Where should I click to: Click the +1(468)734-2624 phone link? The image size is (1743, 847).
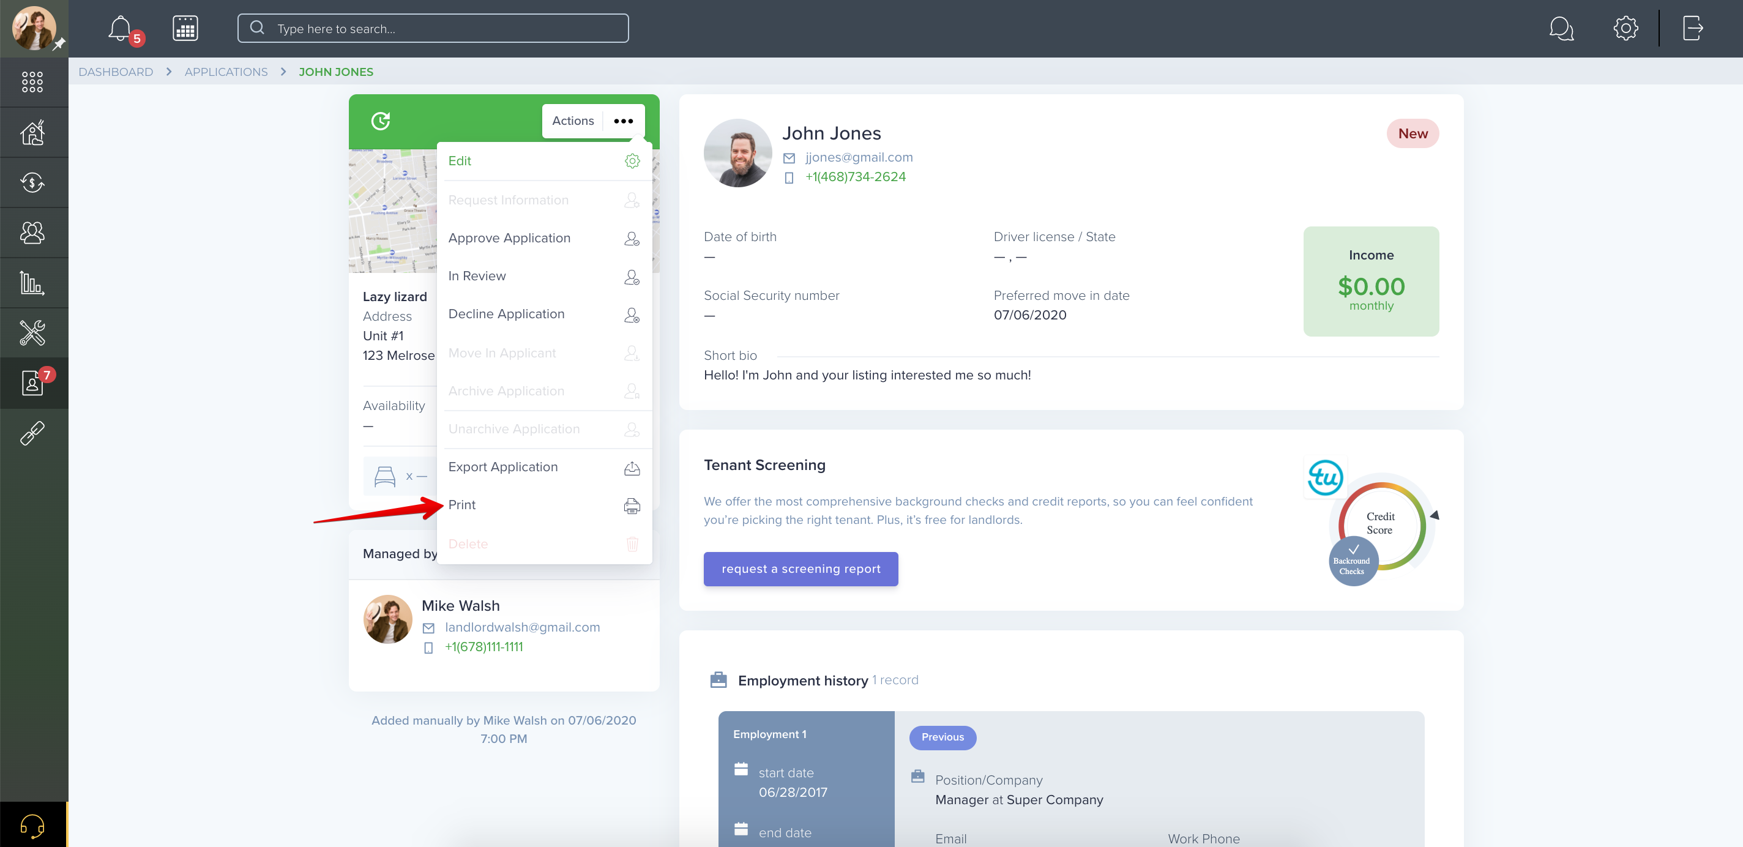[855, 177]
